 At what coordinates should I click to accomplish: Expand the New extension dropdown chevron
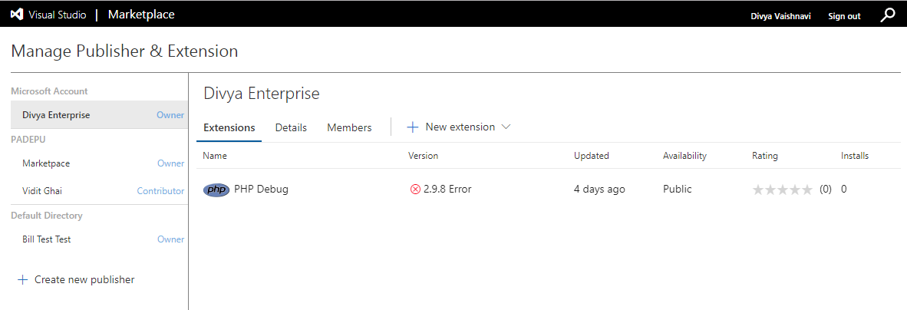tap(506, 127)
